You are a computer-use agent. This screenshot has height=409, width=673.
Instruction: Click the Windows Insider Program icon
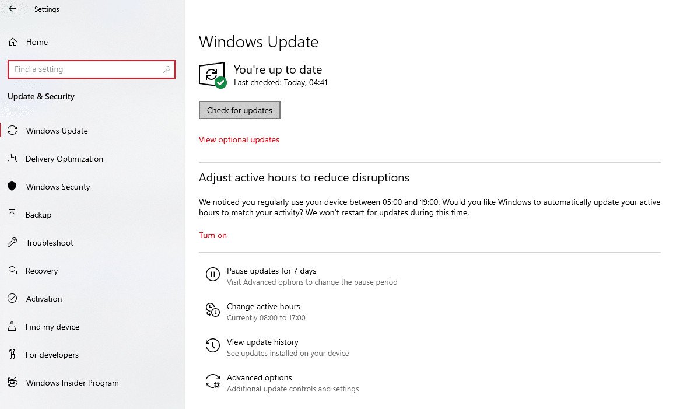click(12, 383)
